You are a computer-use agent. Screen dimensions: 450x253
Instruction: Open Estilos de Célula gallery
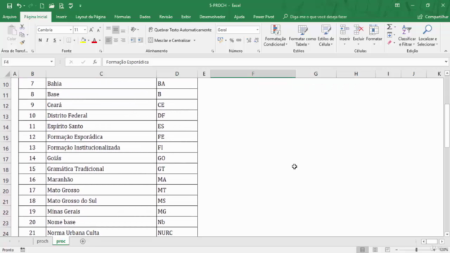point(326,36)
